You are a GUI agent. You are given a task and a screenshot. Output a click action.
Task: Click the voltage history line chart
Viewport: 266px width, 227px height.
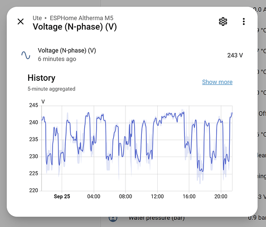pyautogui.click(x=137, y=148)
